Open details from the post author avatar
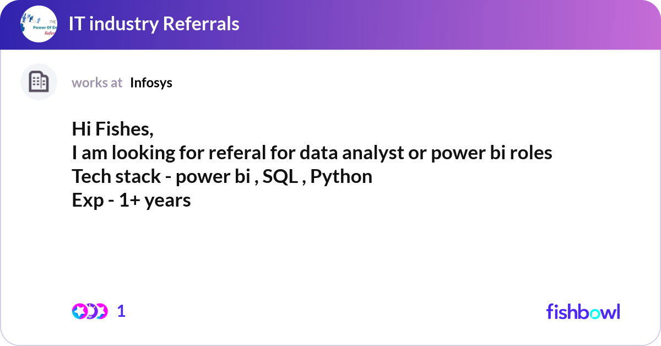This screenshot has height=346, width=661. pyautogui.click(x=39, y=82)
